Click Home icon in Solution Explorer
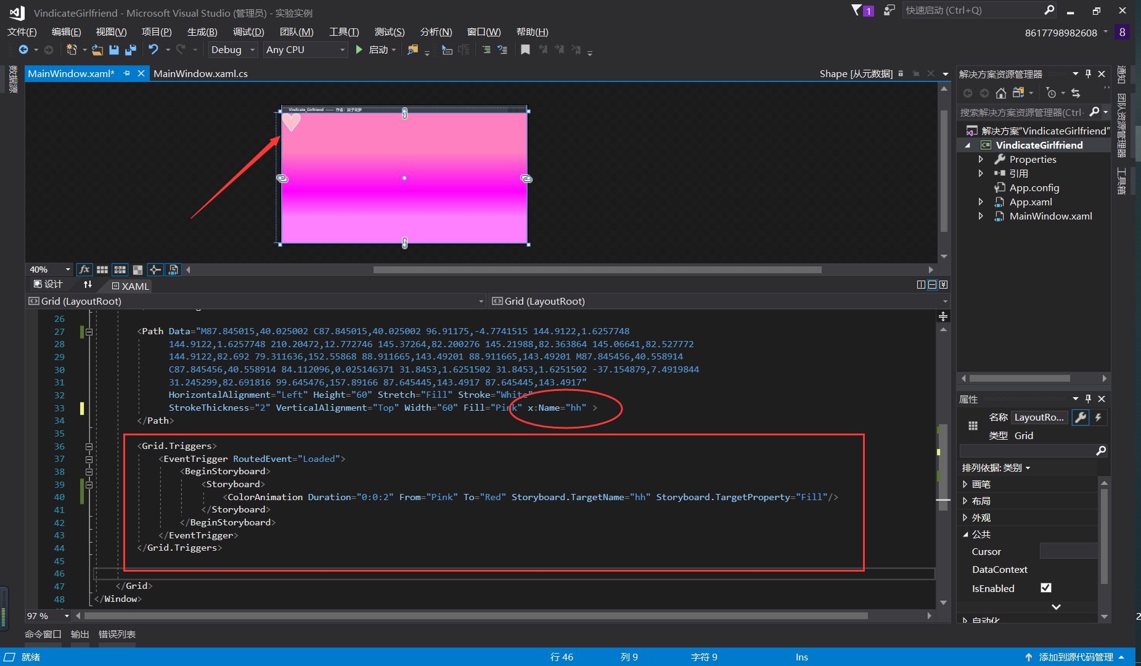1141x666 pixels. tap(1001, 93)
